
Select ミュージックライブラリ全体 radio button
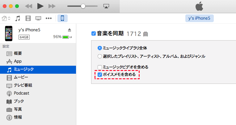pos(100,48)
